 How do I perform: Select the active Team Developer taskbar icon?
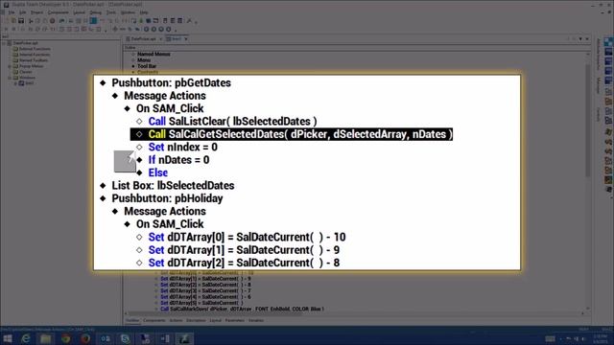coord(184,338)
